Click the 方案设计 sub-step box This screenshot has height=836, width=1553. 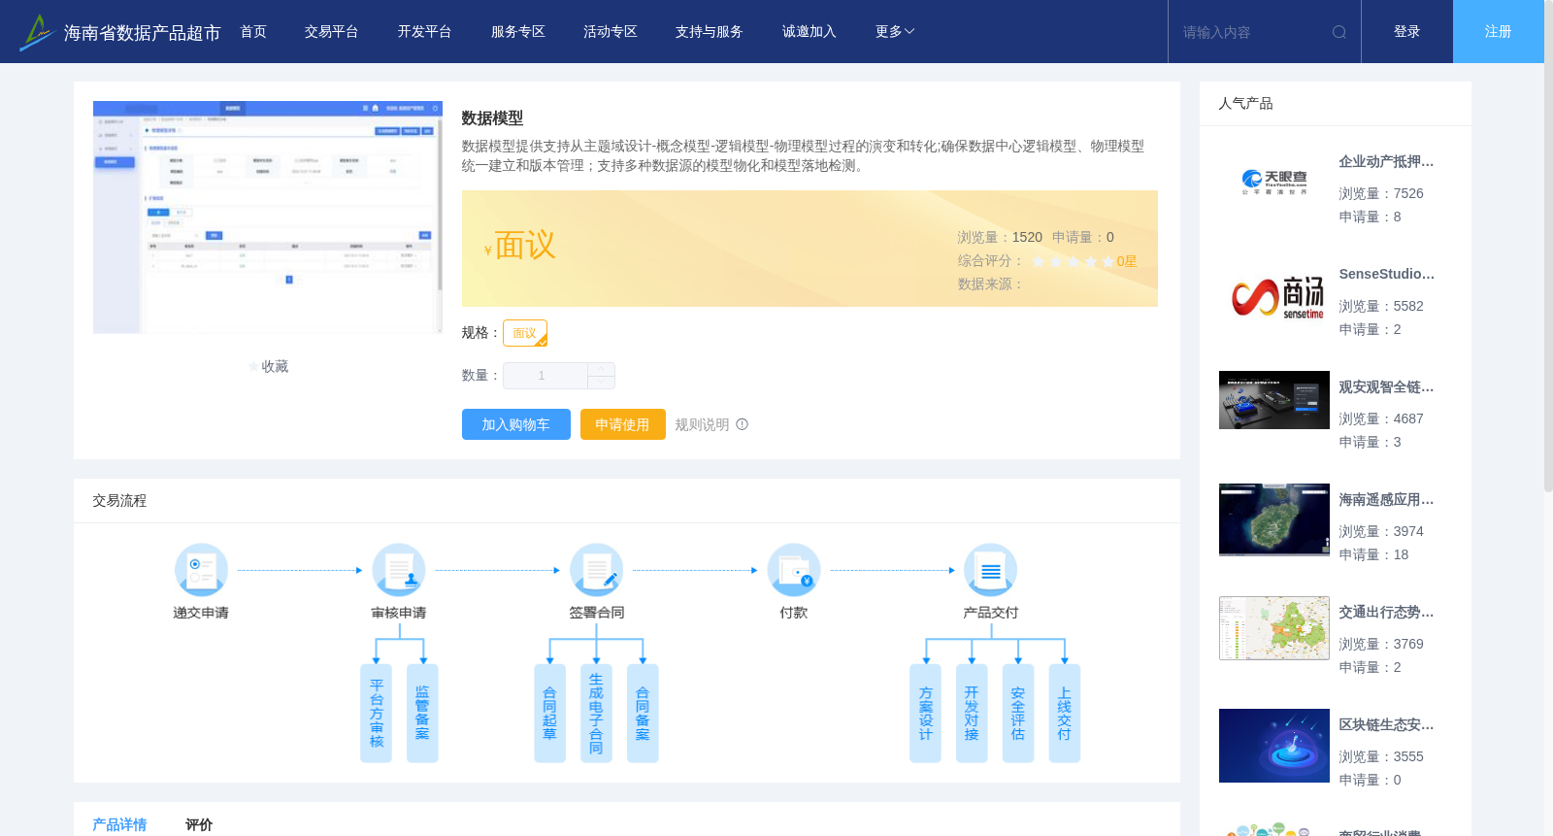point(925,714)
